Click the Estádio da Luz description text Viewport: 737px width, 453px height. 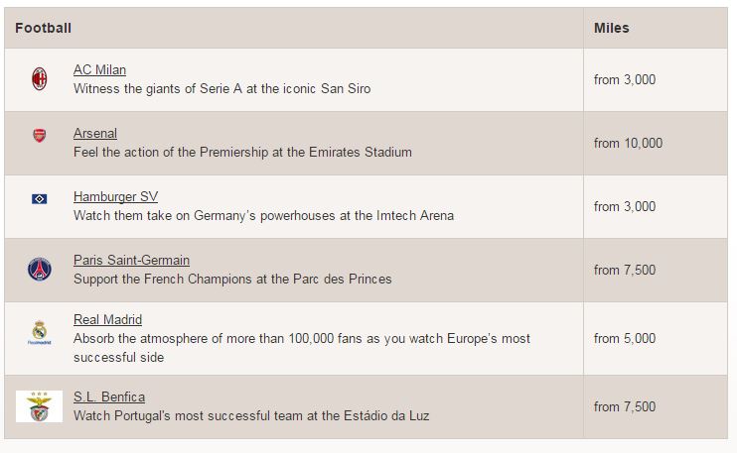tap(251, 416)
